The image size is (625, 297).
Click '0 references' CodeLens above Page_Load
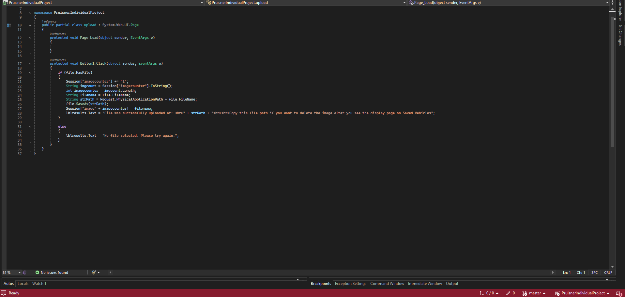point(58,34)
